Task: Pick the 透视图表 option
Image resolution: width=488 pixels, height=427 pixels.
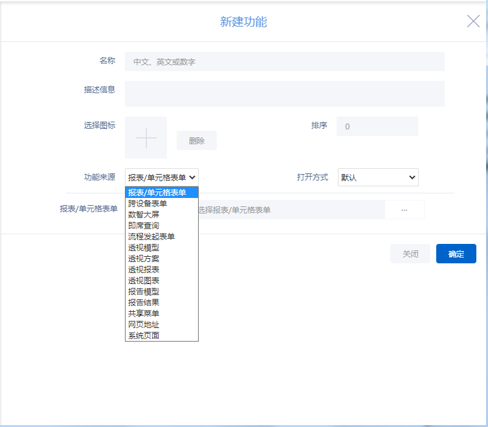Action: [x=143, y=280]
